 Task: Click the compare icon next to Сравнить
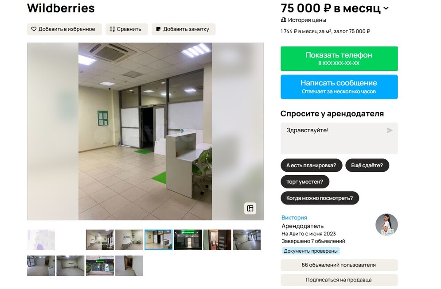click(x=112, y=29)
